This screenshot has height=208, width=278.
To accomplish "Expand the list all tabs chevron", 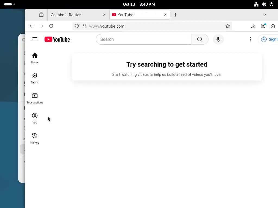I will pos(264,15).
